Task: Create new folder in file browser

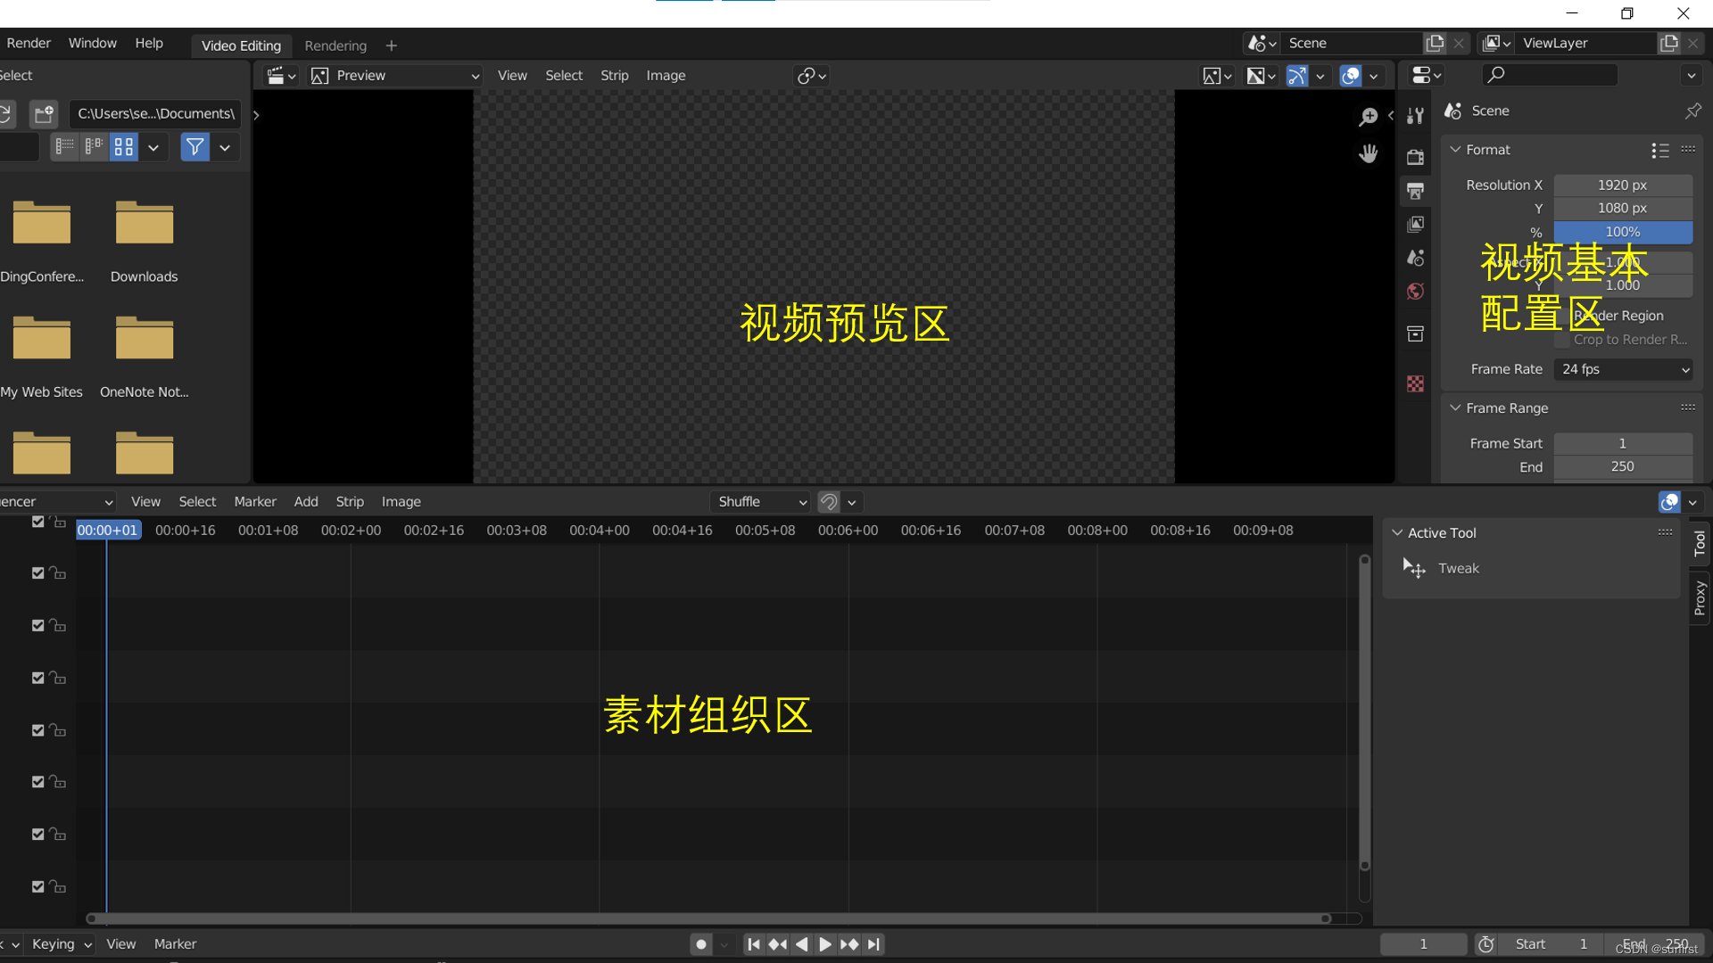Action: 44,113
